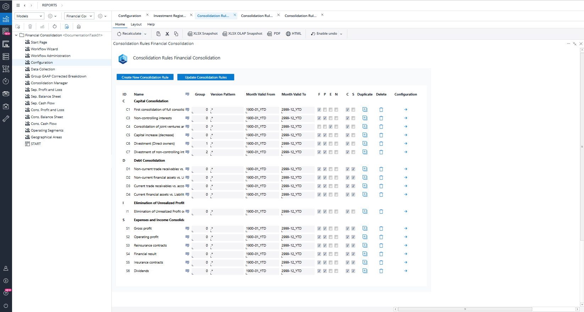Click XLSX Snapshot toolbar icon
Image resolution: width=584 pixels, height=312 pixels.
[x=190, y=34]
